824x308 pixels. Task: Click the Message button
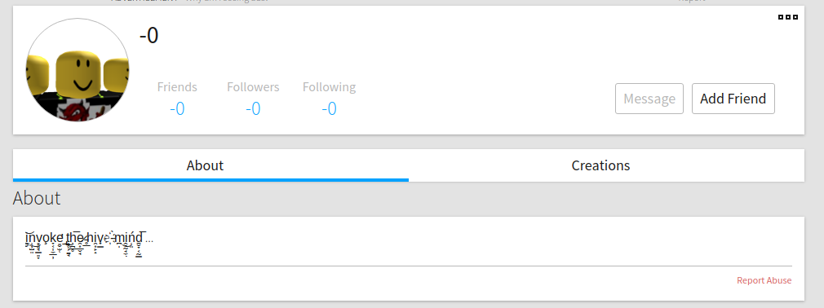[x=649, y=99]
